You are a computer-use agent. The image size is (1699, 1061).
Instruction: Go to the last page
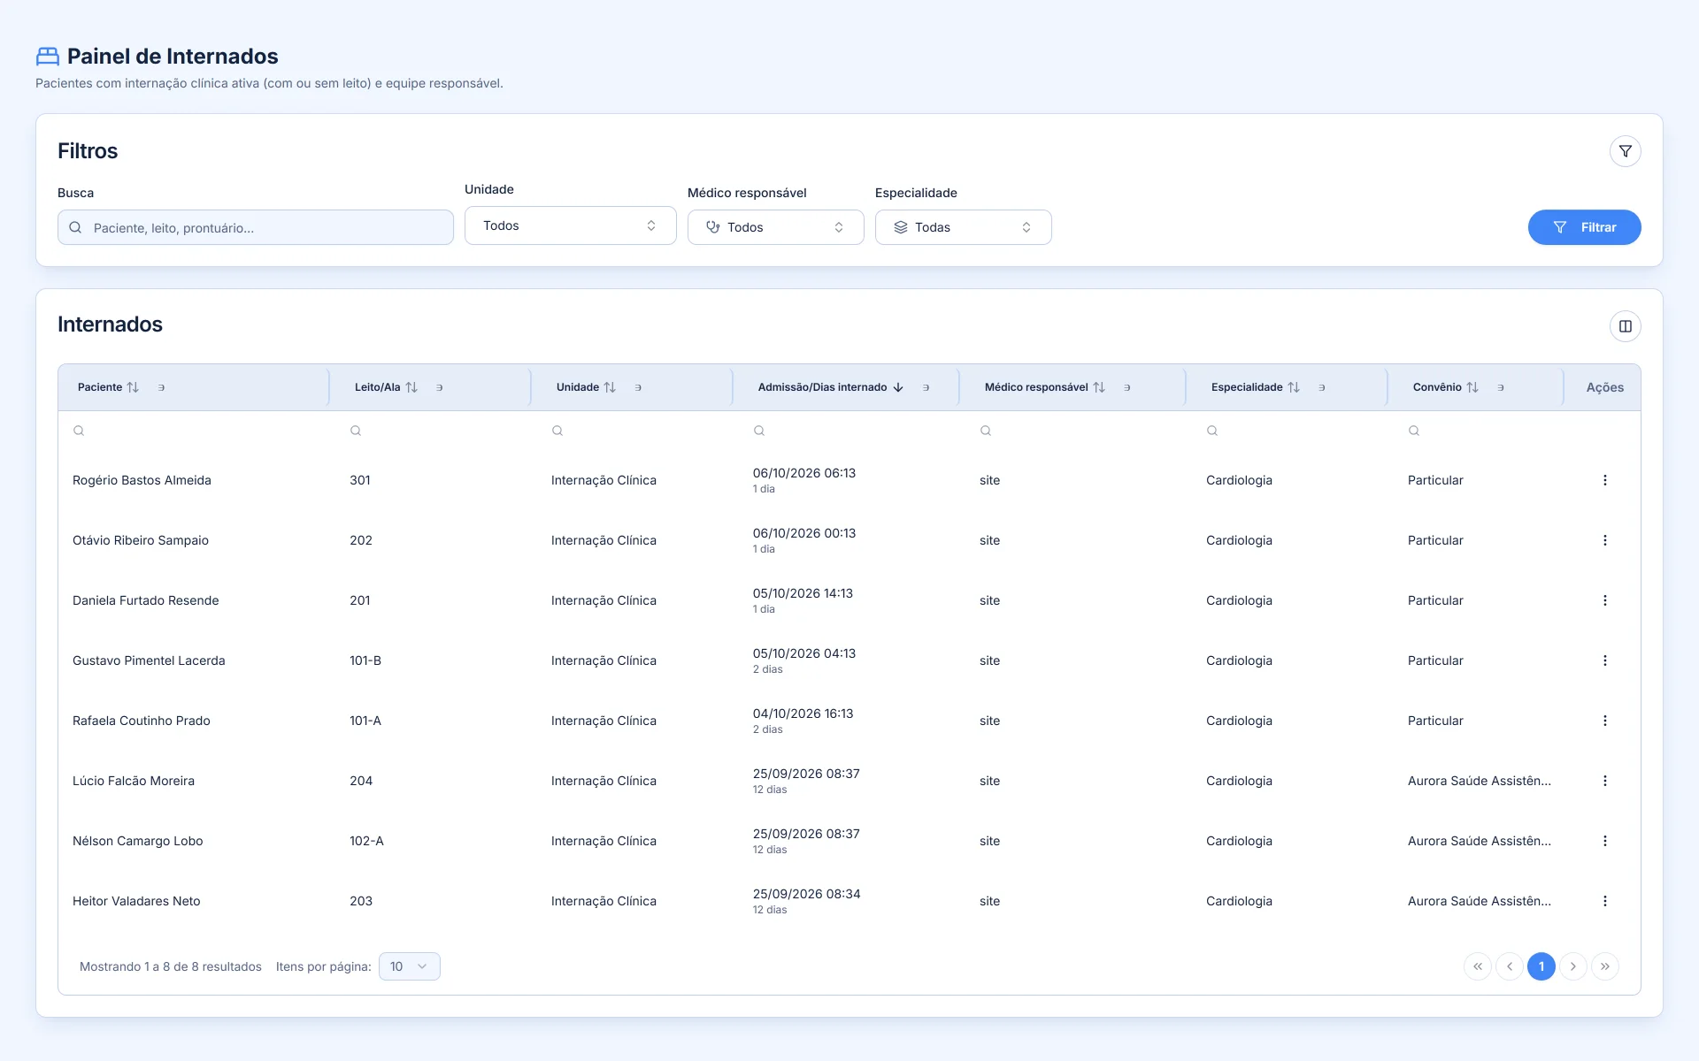pos(1604,966)
